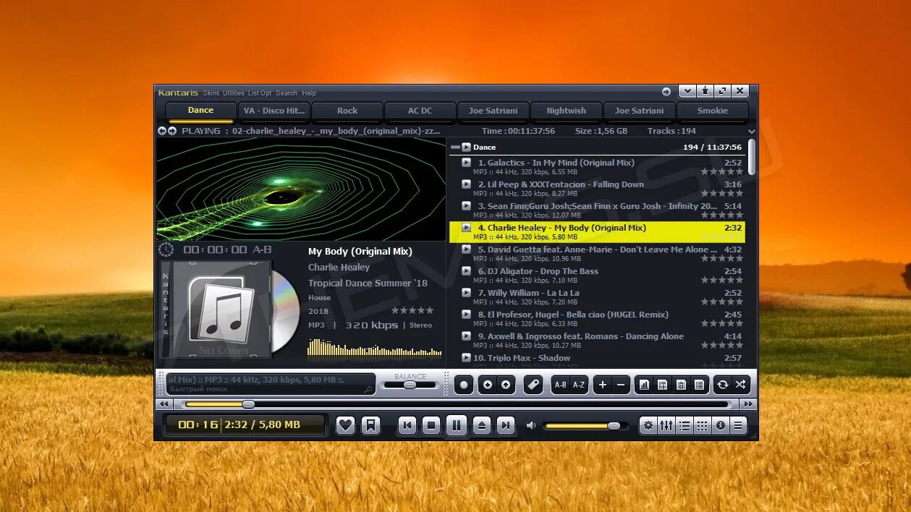The image size is (911, 512).
Task: Collapse the Dance playlist group
Action: click(454, 147)
